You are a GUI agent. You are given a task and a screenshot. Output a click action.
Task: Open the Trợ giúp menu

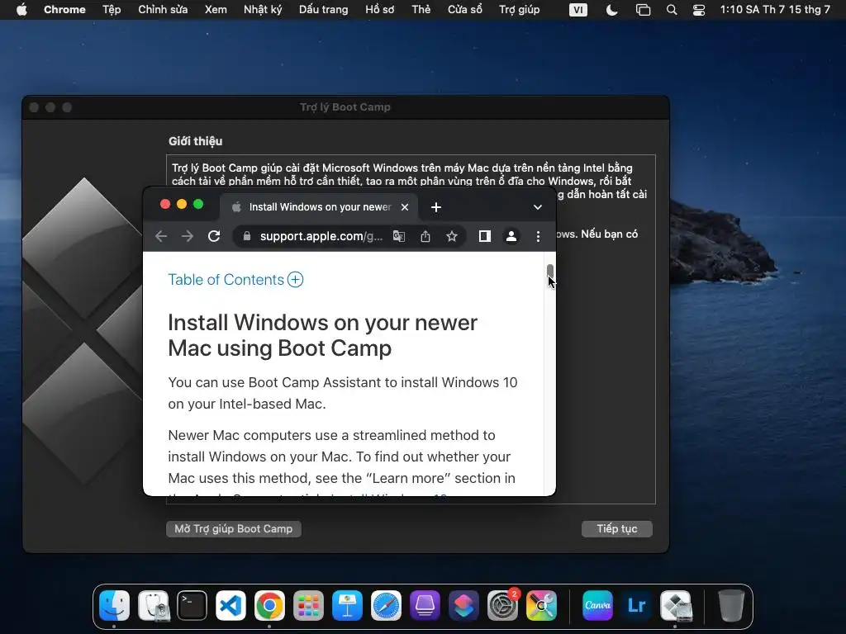click(x=519, y=10)
